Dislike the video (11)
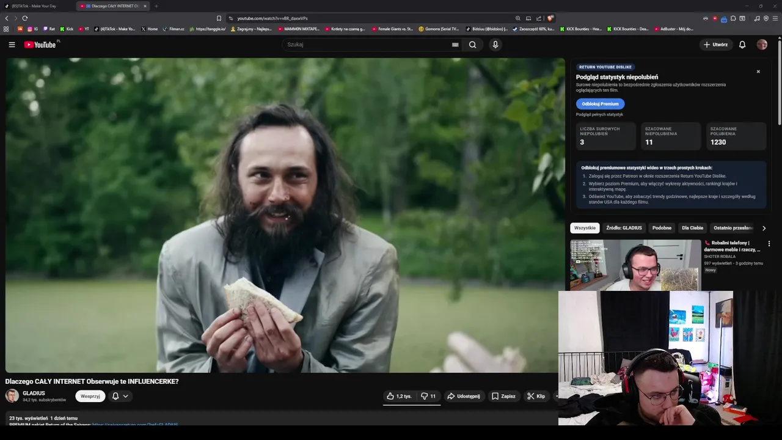 click(x=428, y=396)
